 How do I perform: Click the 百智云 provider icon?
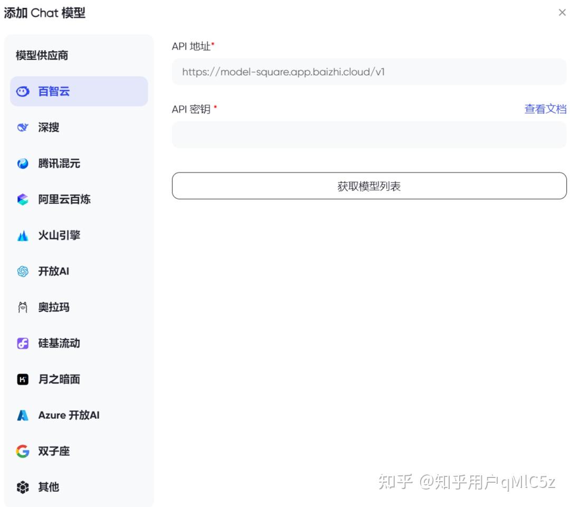coord(23,92)
